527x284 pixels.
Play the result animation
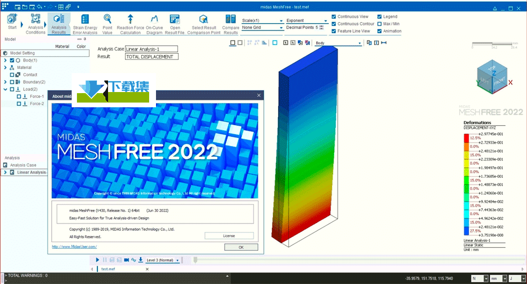click(97, 260)
